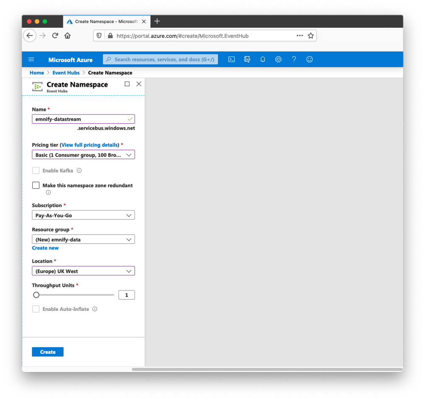Toggle the Enable Auto-Inflate checkbox
Screen dimensions: 425x401
[36, 309]
